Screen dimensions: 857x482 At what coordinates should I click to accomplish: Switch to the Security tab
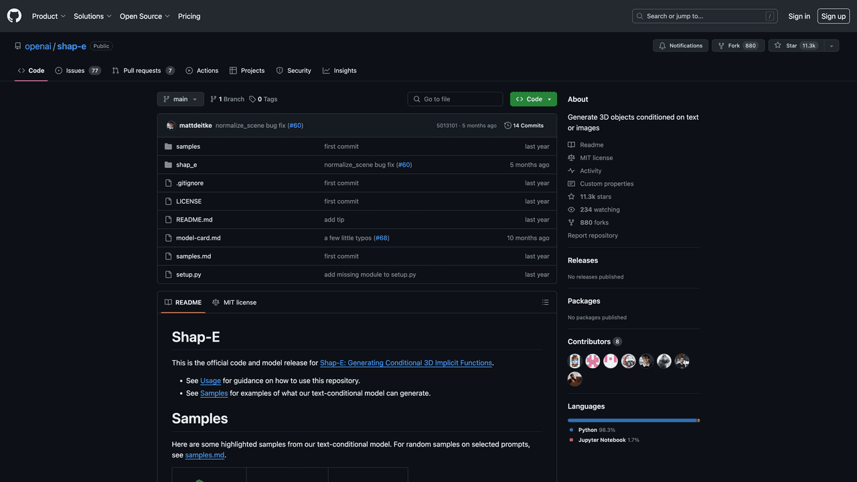coord(294,70)
